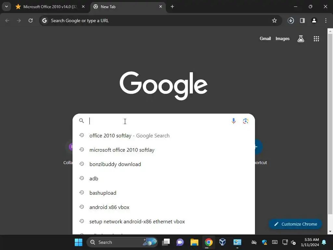Open the chat app on the taskbar
The height and width of the screenshot is (250, 333).
coord(180,242)
